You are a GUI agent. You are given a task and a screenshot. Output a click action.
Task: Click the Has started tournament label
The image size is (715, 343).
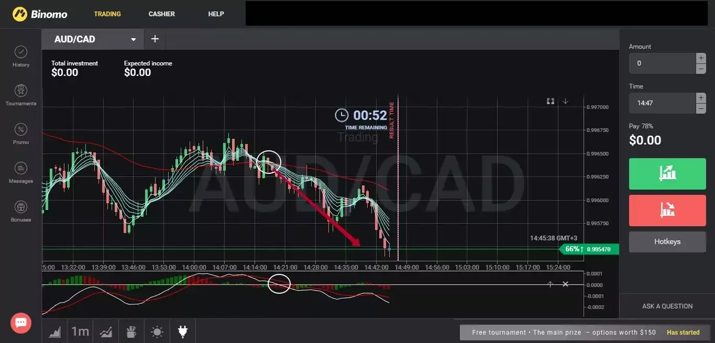683,332
